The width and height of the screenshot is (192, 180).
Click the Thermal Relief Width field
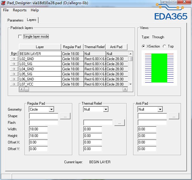tap(93, 129)
